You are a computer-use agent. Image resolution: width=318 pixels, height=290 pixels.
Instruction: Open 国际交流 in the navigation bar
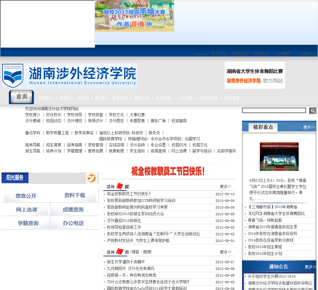click(142, 98)
